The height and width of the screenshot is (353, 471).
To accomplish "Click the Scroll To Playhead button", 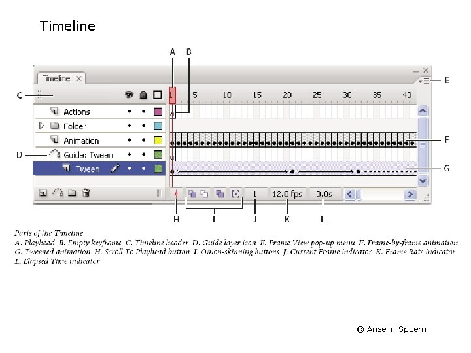I will click(x=177, y=194).
